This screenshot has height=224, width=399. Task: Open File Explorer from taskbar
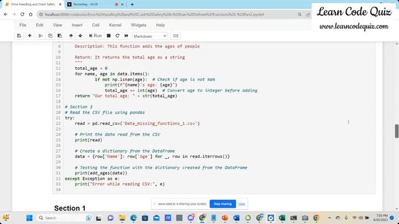coord(122,218)
